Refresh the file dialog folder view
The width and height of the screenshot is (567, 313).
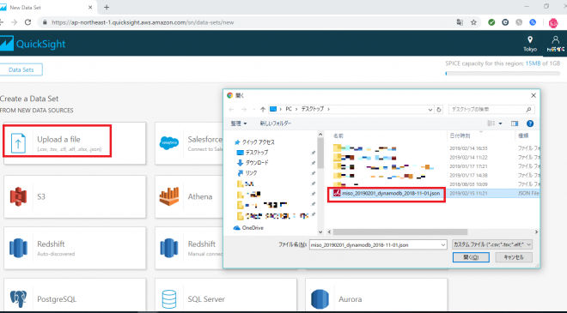[x=439, y=109]
